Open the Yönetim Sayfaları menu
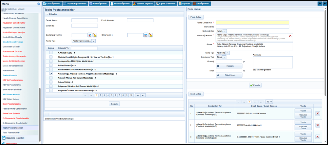The image size is (328, 145). coord(144,4)
